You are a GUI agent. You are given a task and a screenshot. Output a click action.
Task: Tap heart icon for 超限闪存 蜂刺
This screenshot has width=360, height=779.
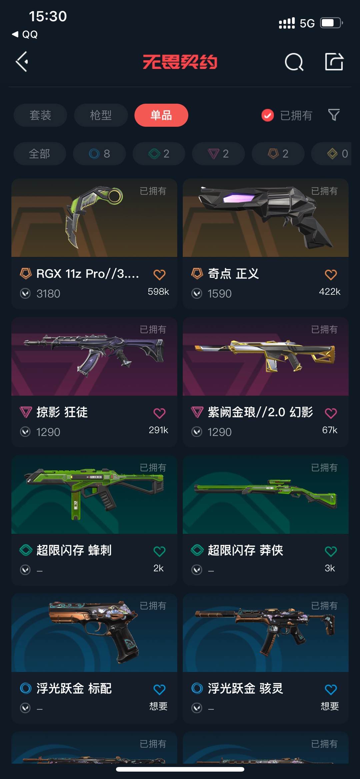point(159,551)
